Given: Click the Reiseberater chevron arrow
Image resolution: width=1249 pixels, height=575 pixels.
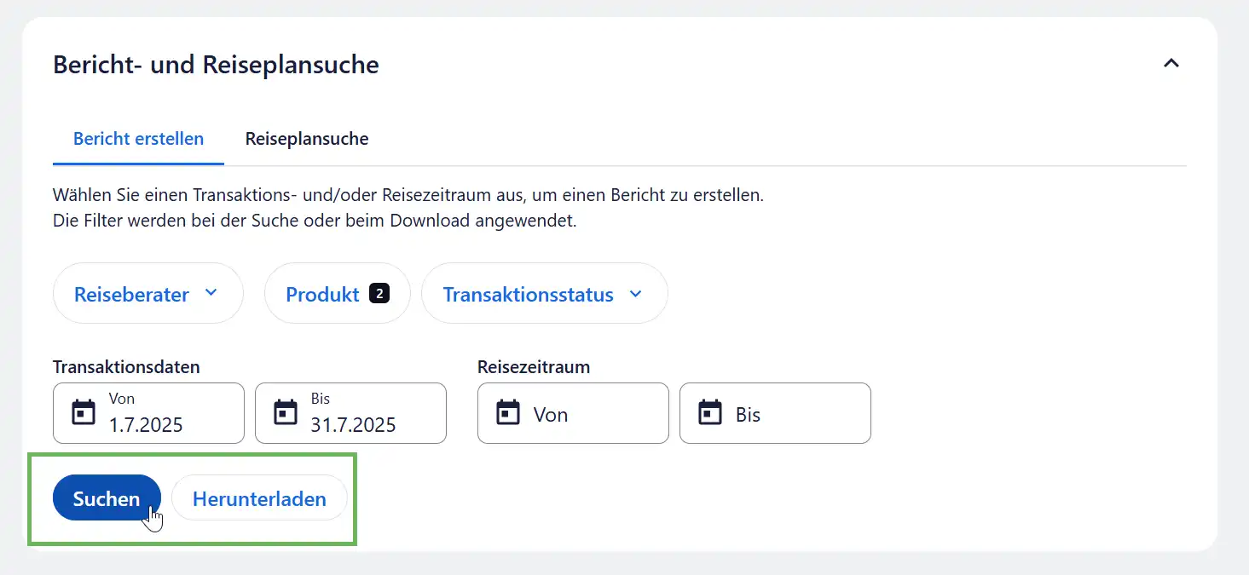Looking at the screenshot, I should click(211, 293).
